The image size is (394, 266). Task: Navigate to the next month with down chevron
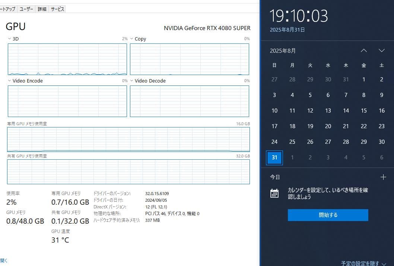[381, 50]
